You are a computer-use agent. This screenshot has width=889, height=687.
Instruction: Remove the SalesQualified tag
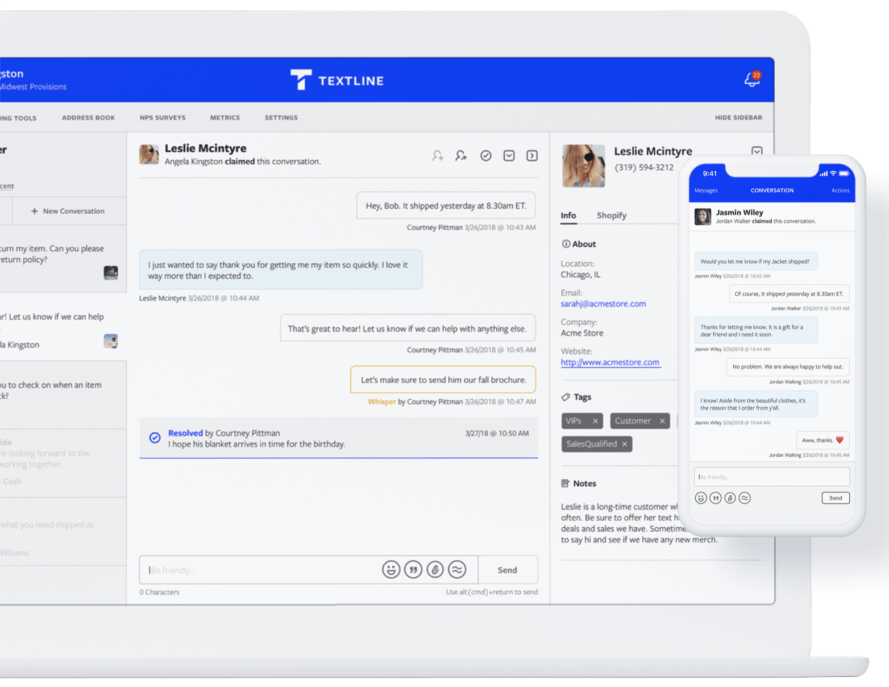[x=625, y=444]
